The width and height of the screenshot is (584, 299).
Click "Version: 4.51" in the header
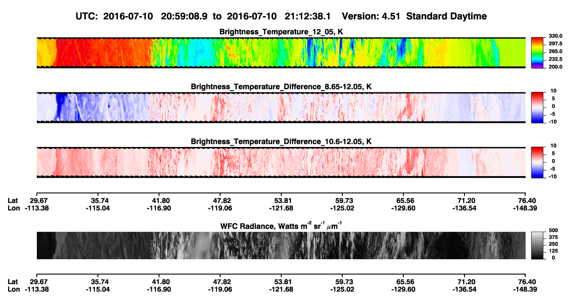click(372, 16)
